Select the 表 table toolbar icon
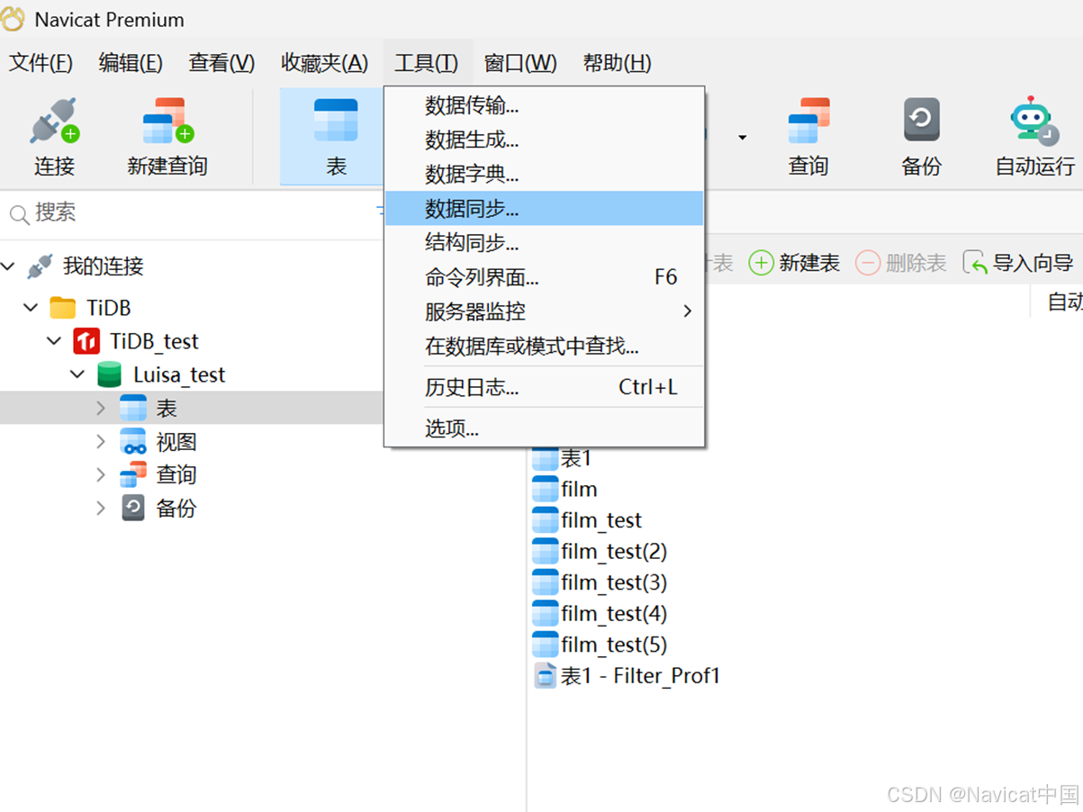1083x812 pixels. (x=336, y=121)
